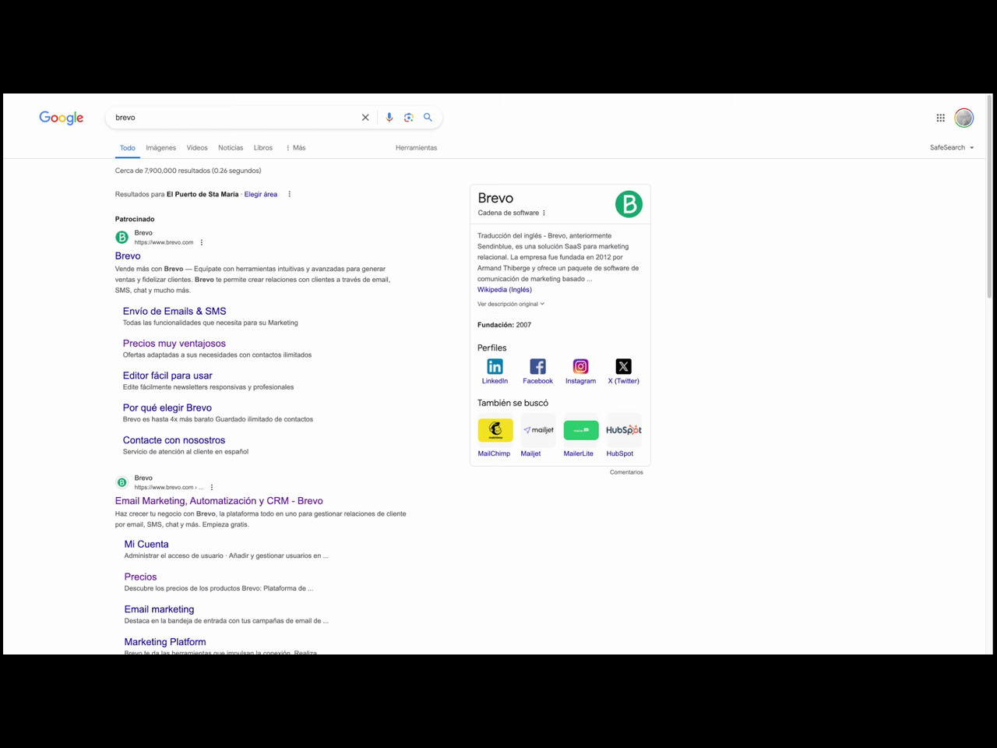
Task: Select the HubSpot thumbnail
Action: tap(624, 430)
